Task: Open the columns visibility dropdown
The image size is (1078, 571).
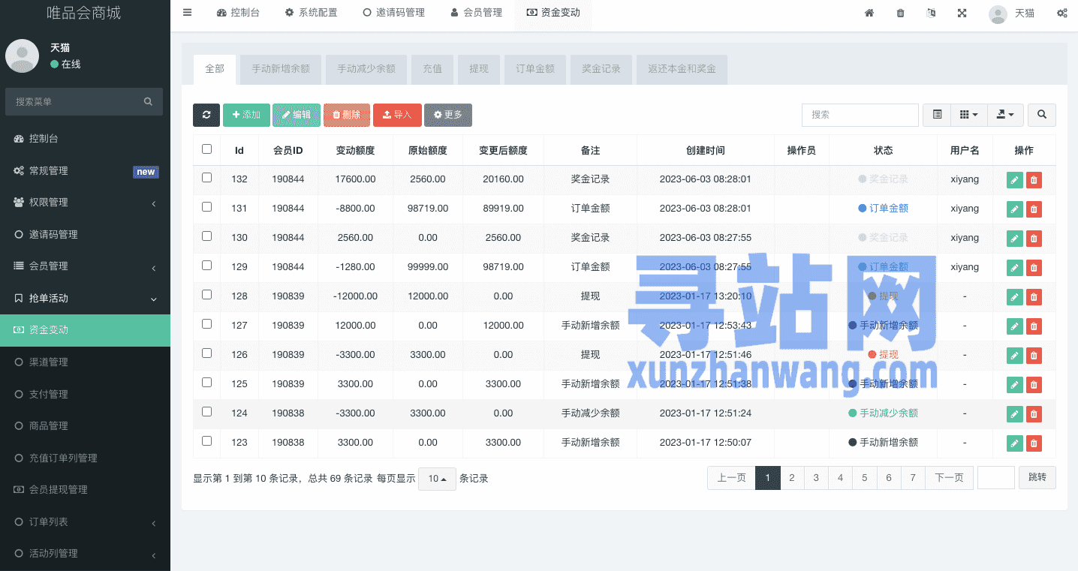Action: (x=969, y=115)
